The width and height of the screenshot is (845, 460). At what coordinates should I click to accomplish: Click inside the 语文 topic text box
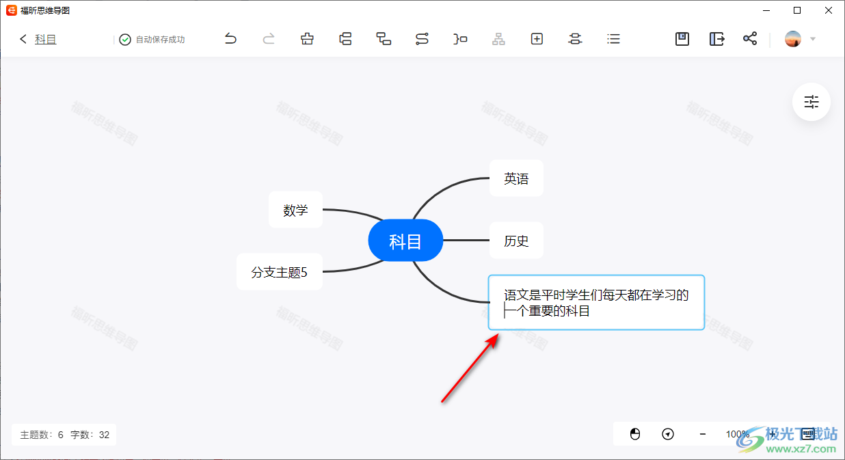[596, 303]
